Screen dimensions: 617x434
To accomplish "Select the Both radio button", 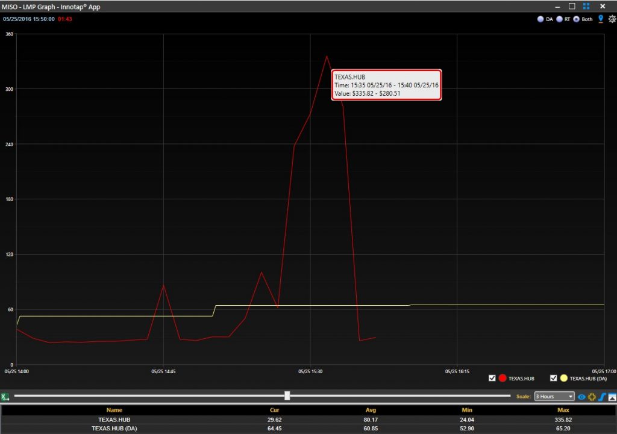I will [x=576, y=19].
